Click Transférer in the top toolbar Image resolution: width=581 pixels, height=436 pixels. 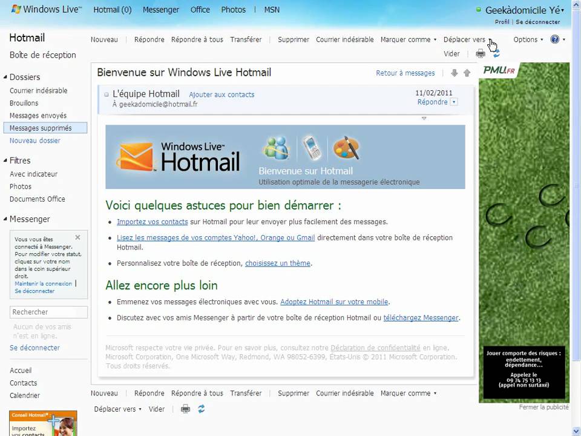click(246, 40)
